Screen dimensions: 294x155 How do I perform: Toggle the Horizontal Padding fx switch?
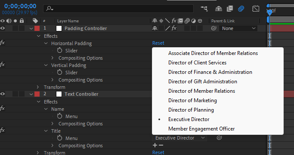click(x=3, y=43)
